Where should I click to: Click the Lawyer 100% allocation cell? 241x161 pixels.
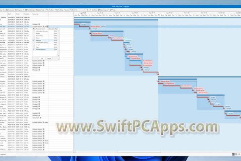(x=53, y=45)
